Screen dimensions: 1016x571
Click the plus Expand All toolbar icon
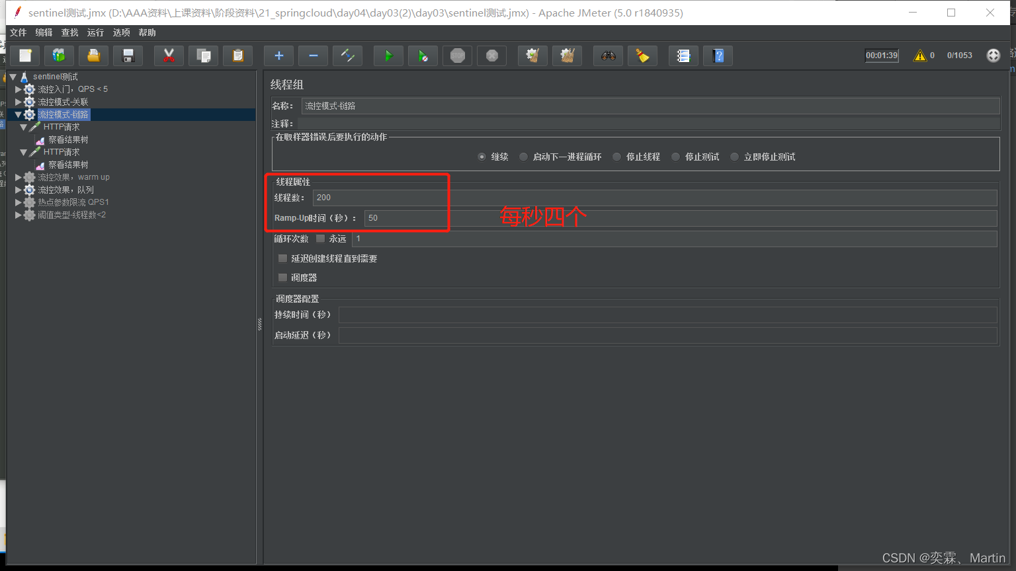coord(279,56)
